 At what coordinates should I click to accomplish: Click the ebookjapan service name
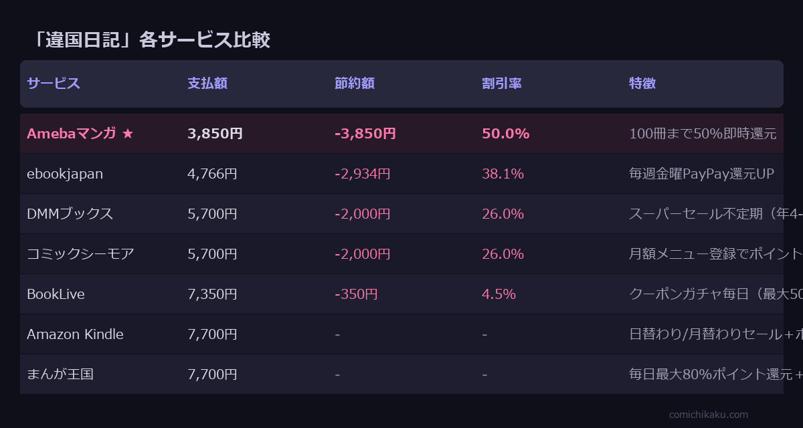click(65, 174)
